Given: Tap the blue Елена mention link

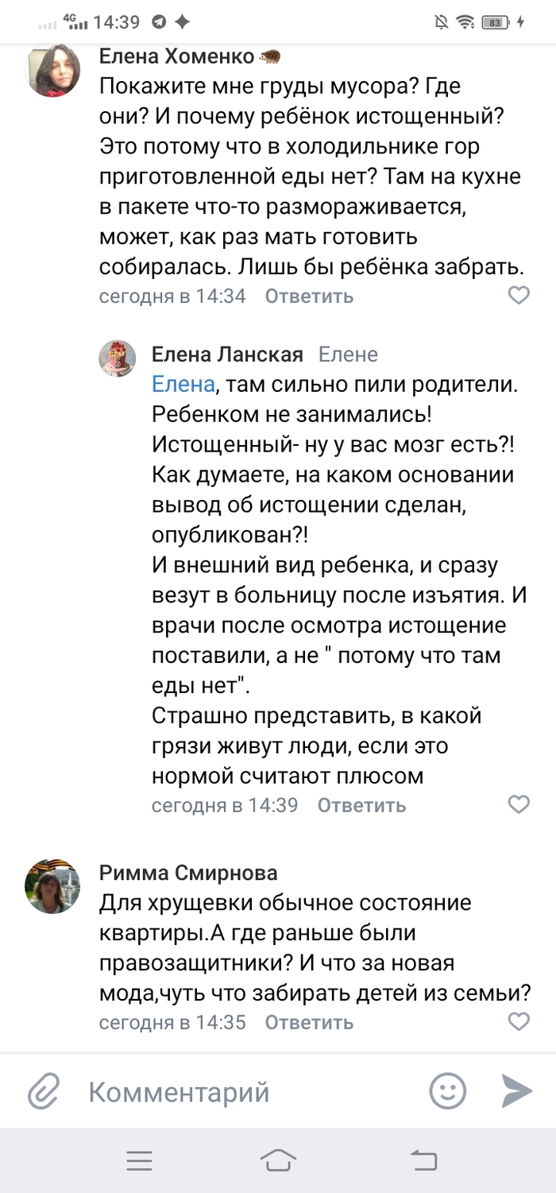Looking at the screenshot, I should tap(183, 385).
